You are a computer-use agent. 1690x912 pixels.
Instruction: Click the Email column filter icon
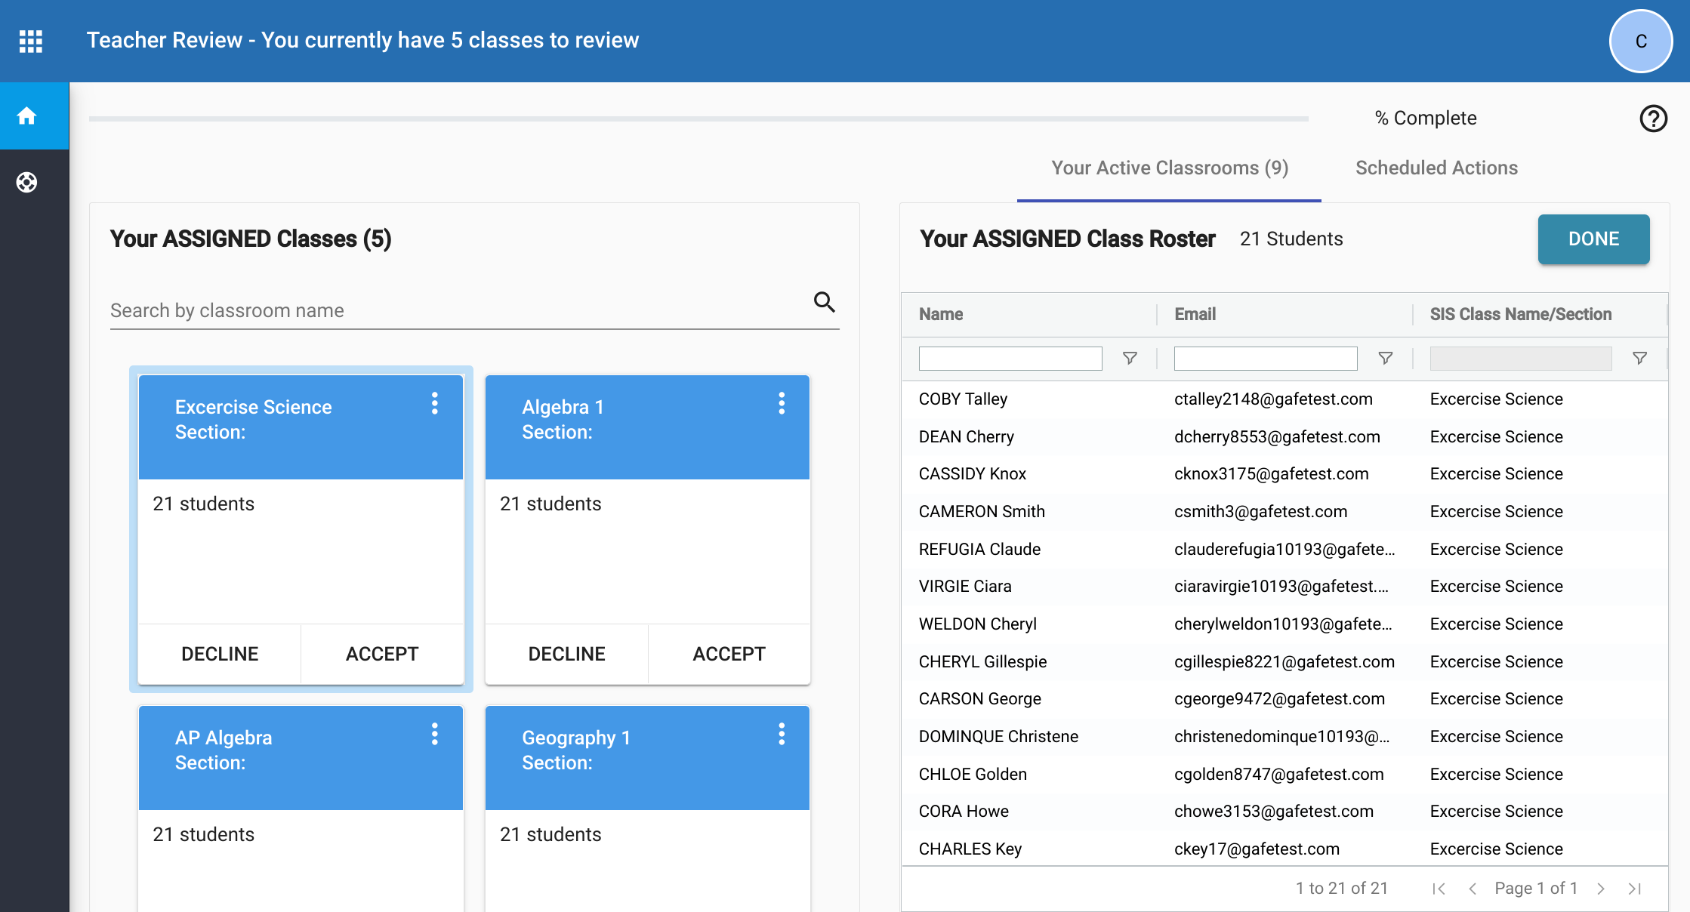(1385, 358)
